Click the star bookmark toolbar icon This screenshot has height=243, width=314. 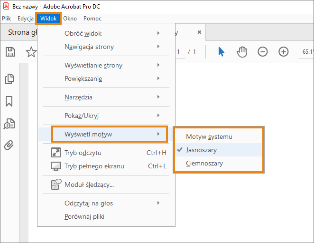coord(31,52)
